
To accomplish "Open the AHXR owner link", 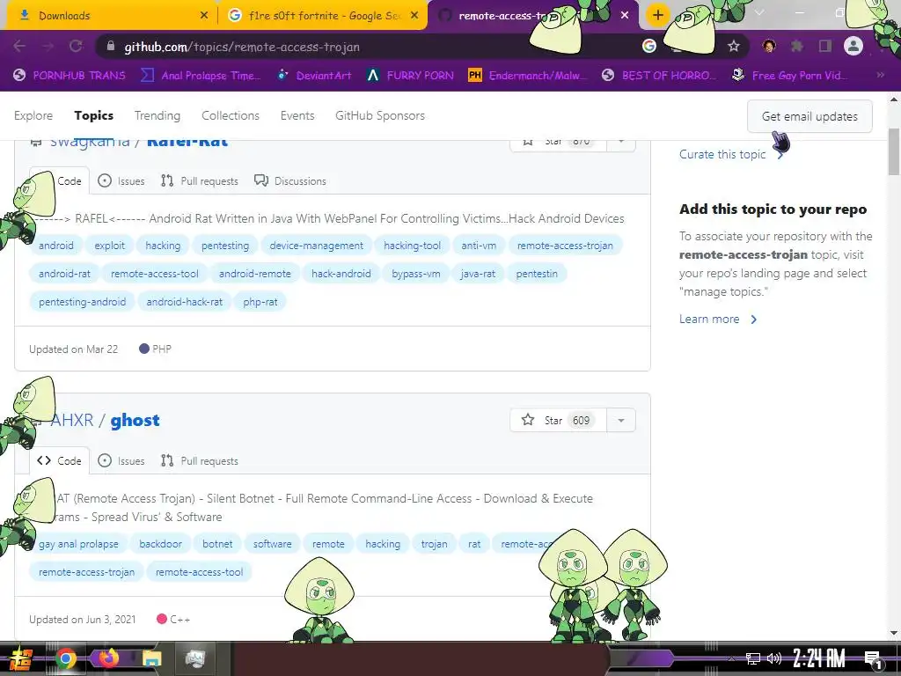I will [71, 420].
